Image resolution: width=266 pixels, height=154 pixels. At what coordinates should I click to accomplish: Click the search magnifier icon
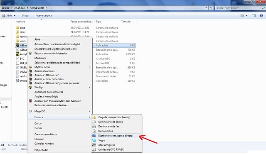pos(263,8)
